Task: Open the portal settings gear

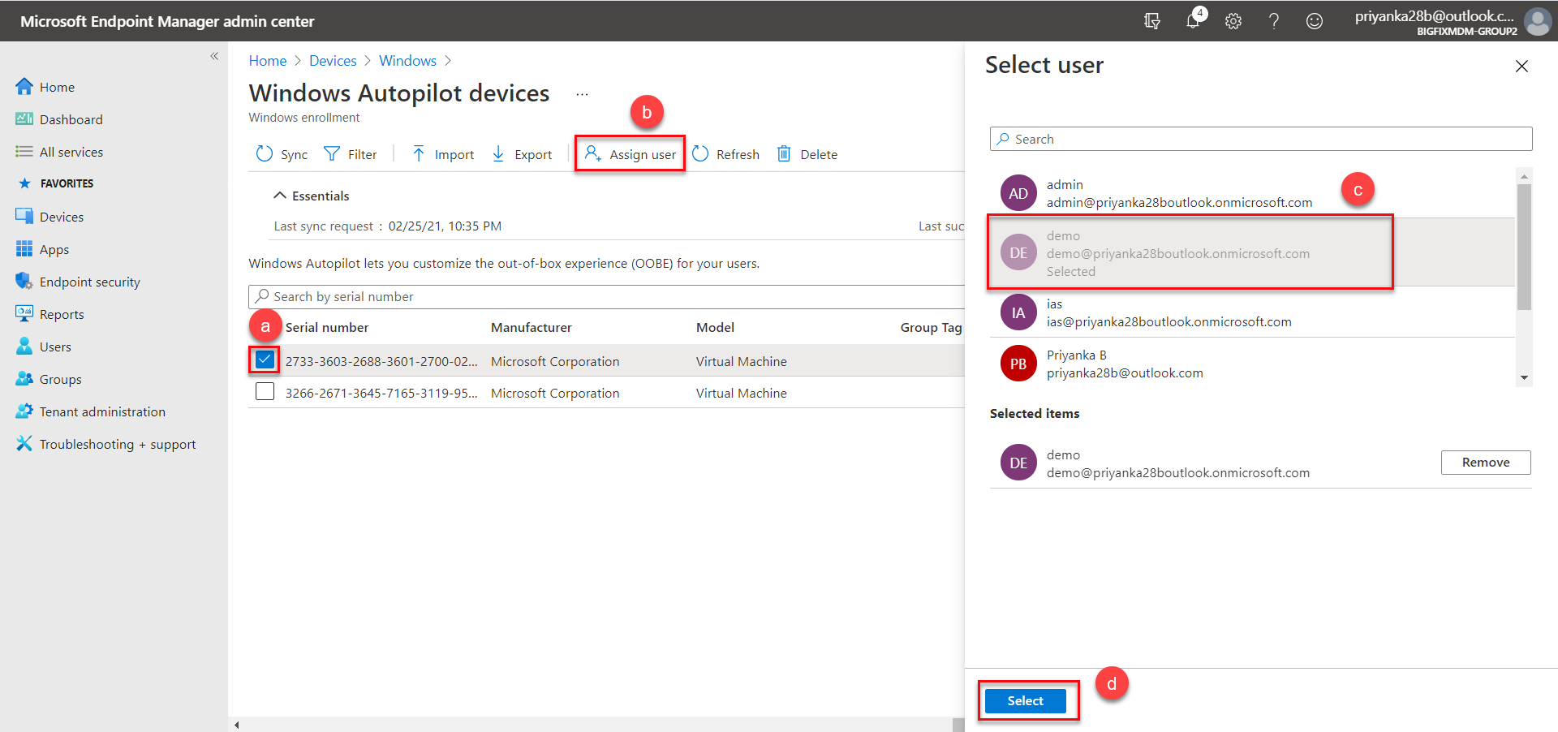Action: coord(1233,21)
